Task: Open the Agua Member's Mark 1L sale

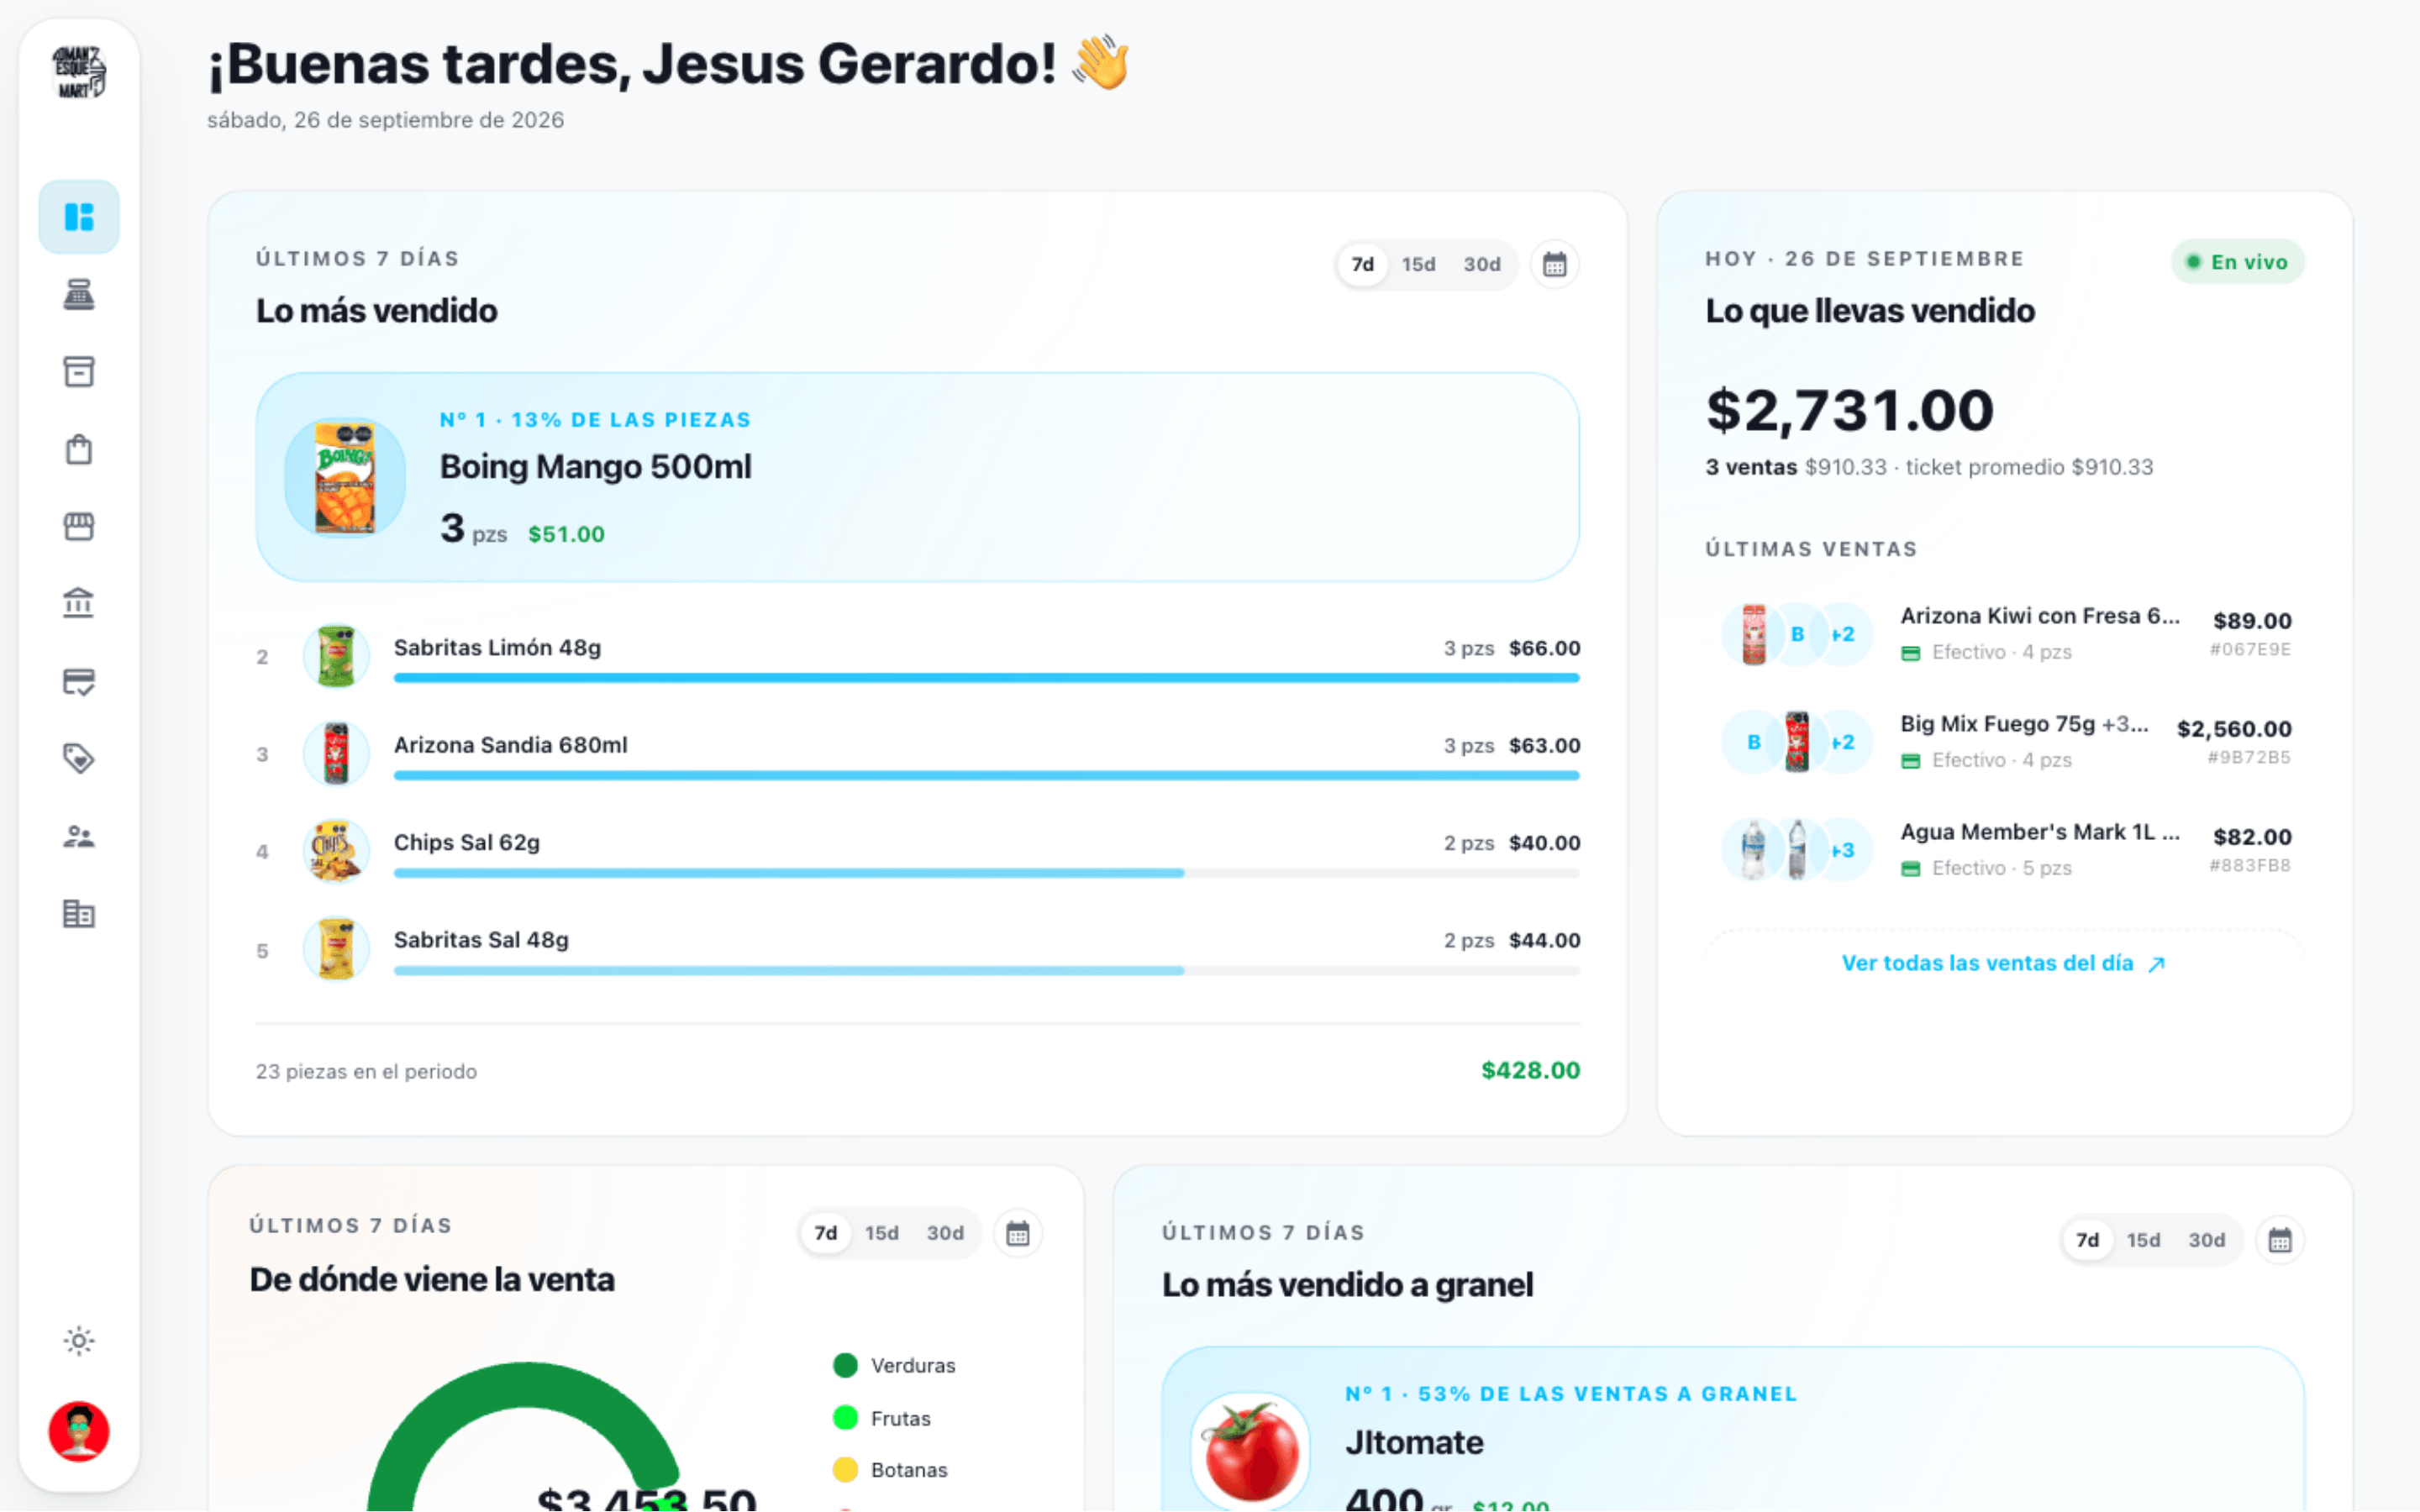Action: tap(2004, 849)
